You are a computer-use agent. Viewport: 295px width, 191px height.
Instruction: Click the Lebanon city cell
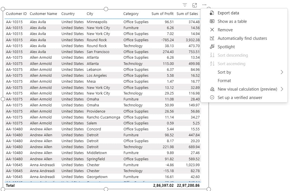tap(94, 69)
